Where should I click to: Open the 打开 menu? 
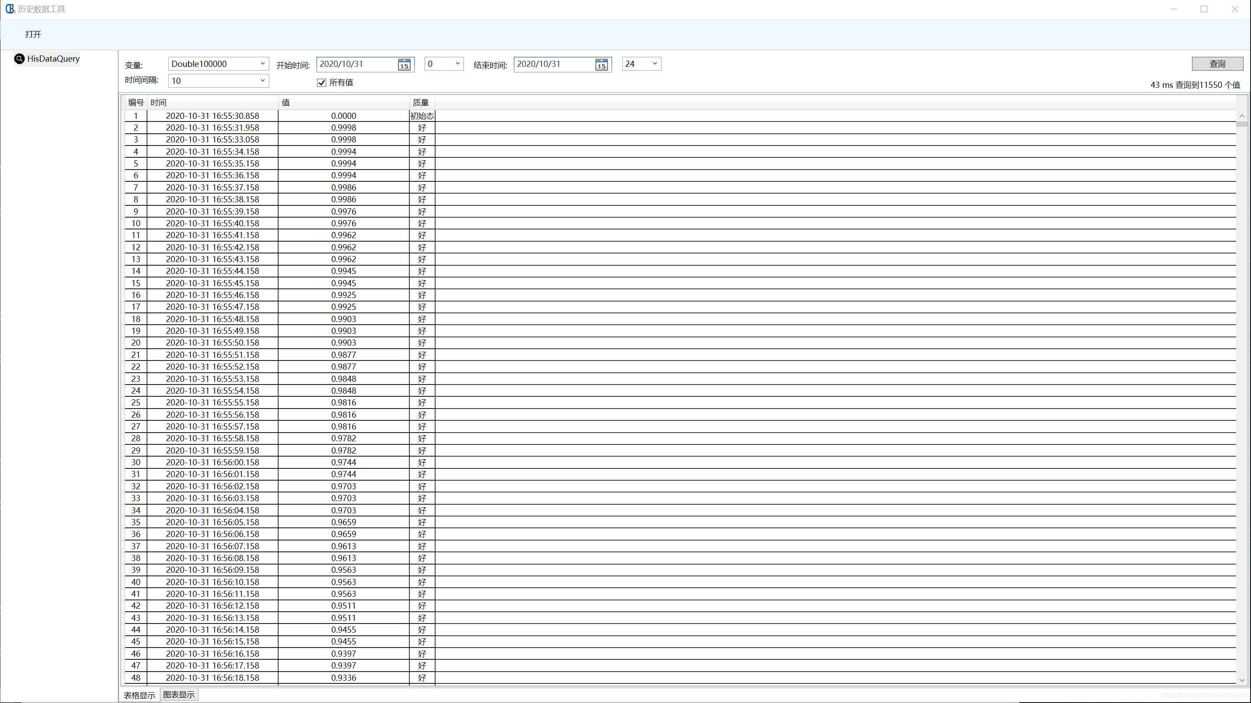click(x=33, y=35)
